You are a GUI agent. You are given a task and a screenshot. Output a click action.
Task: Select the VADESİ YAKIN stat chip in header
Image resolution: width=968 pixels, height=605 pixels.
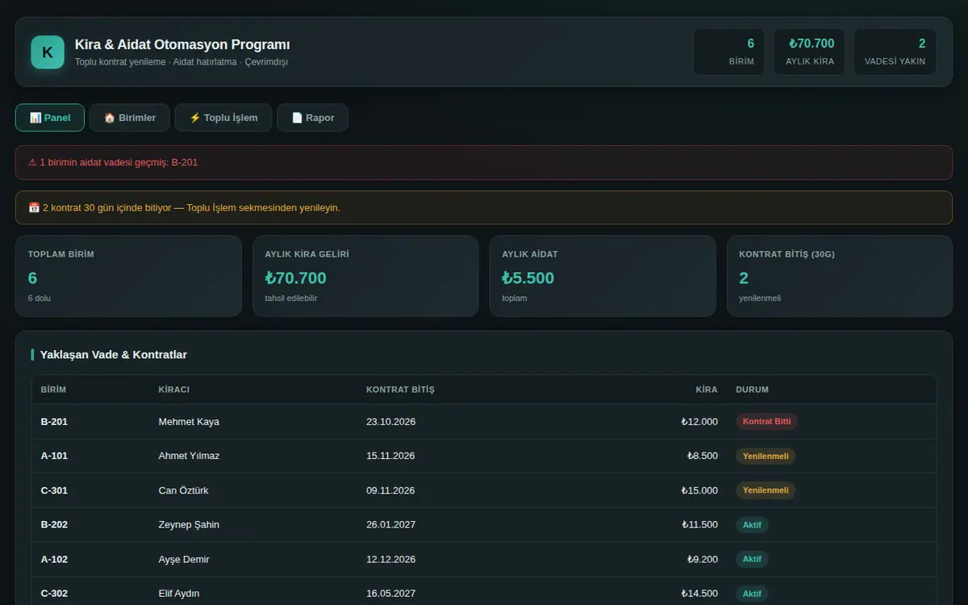(x=895, y=52)
